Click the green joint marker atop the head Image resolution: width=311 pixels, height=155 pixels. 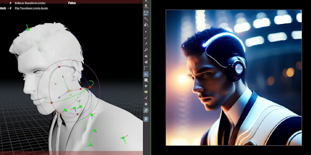(29, 29)
